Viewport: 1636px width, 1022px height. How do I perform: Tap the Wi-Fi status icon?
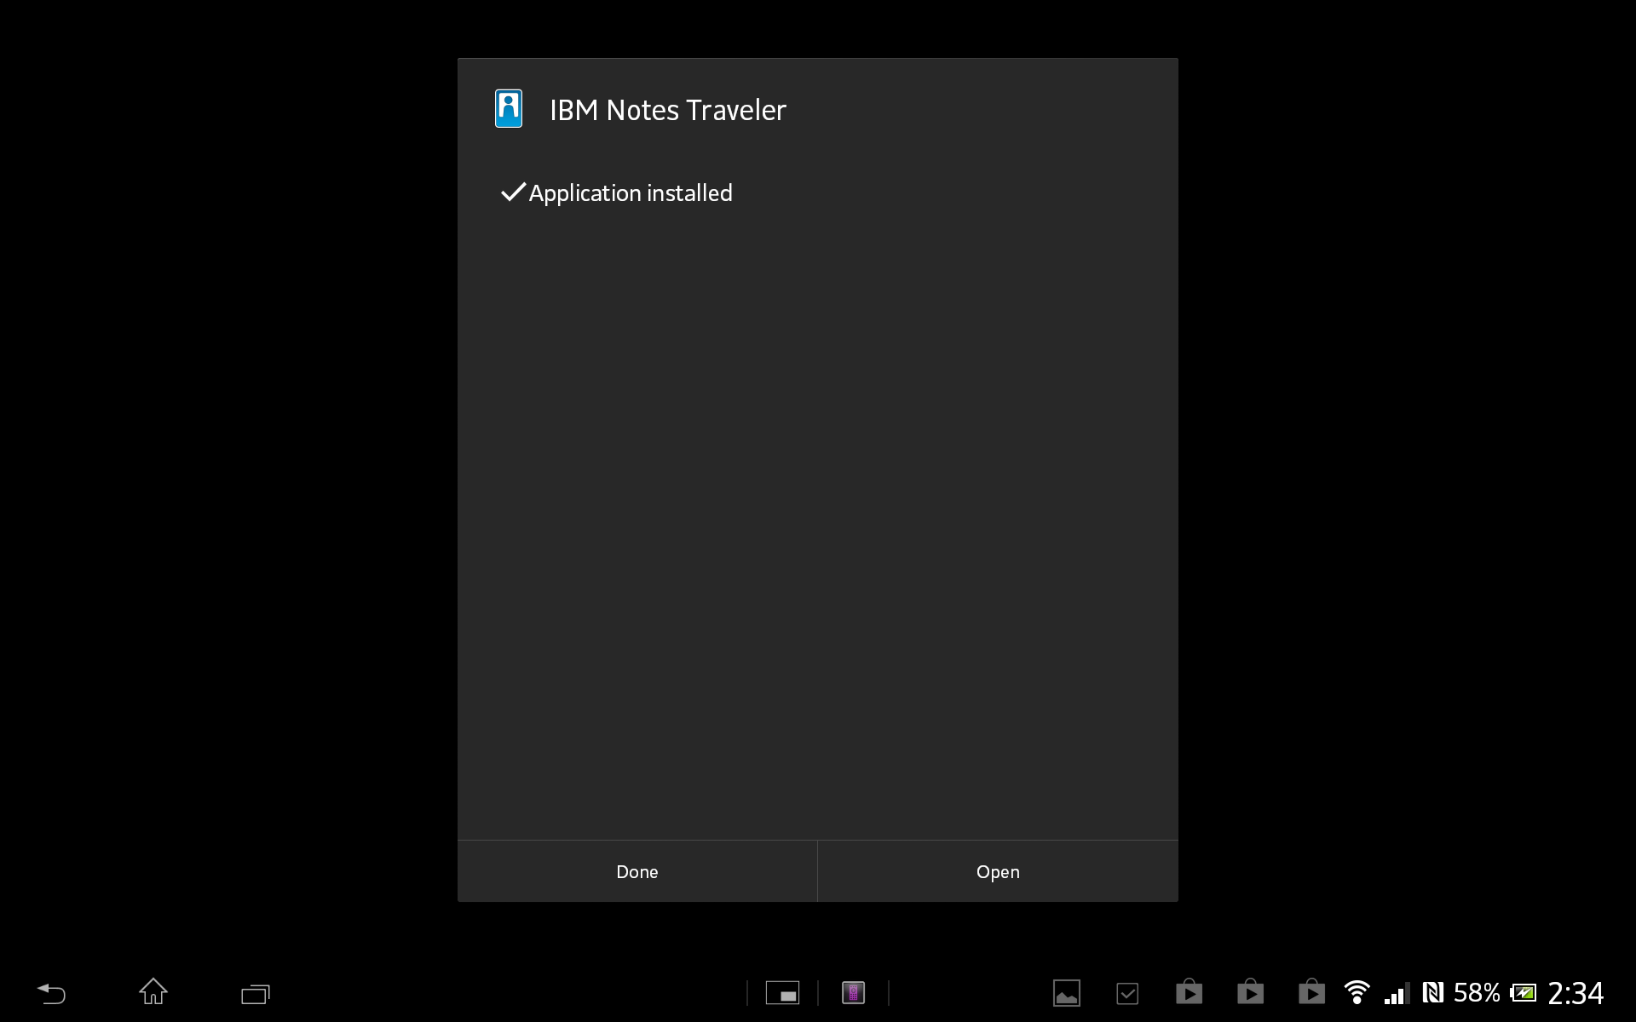coord(1357,992)
